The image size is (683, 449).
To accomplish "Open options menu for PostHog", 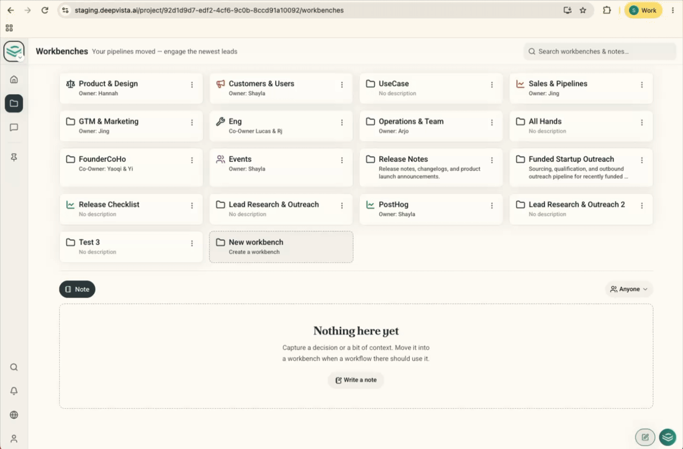I will pos(492,205).
